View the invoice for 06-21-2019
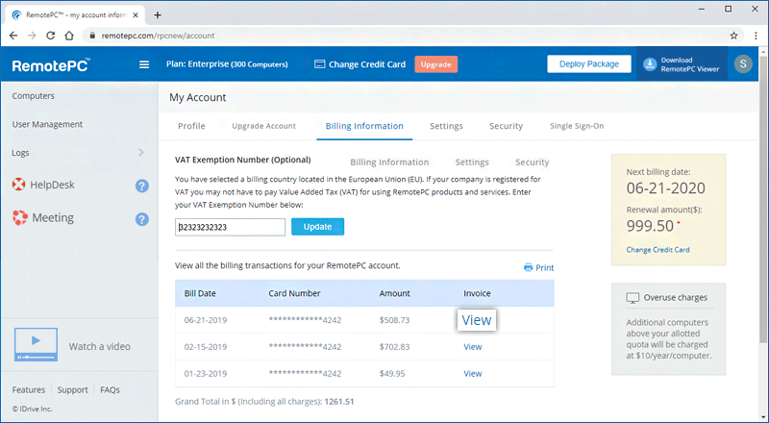The image size is (769, 423). [x=477, y=320]
